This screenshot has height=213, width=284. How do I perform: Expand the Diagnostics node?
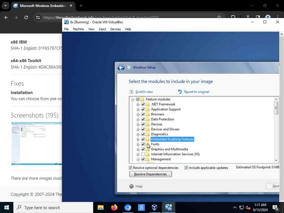(x=138, y=135)
